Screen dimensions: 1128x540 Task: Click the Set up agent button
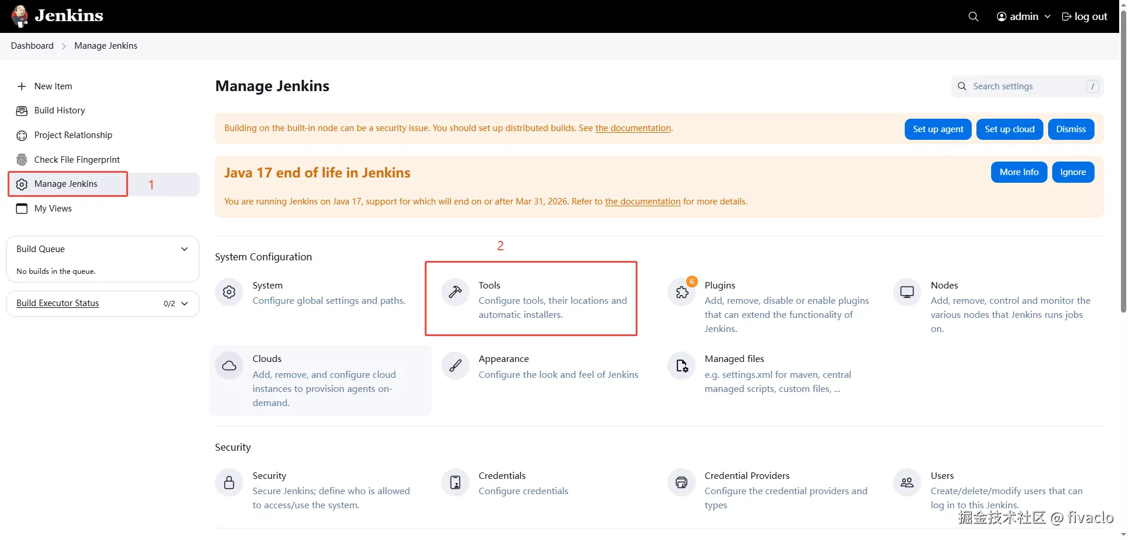938,129
